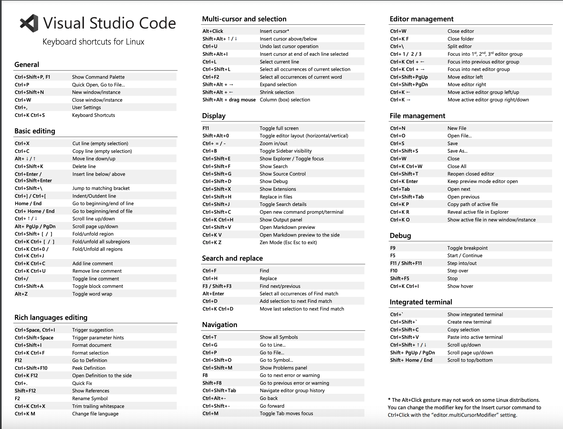Click the General section heading
Viewport: 563px width, 429px height.
27,65
